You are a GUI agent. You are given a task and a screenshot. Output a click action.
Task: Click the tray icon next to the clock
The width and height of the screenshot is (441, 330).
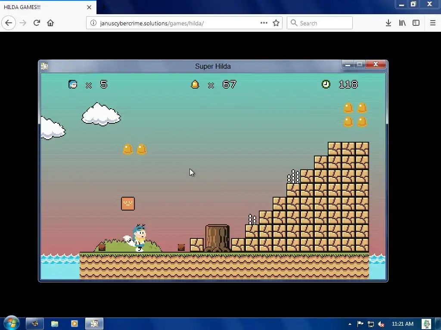(x=426, y=324)
